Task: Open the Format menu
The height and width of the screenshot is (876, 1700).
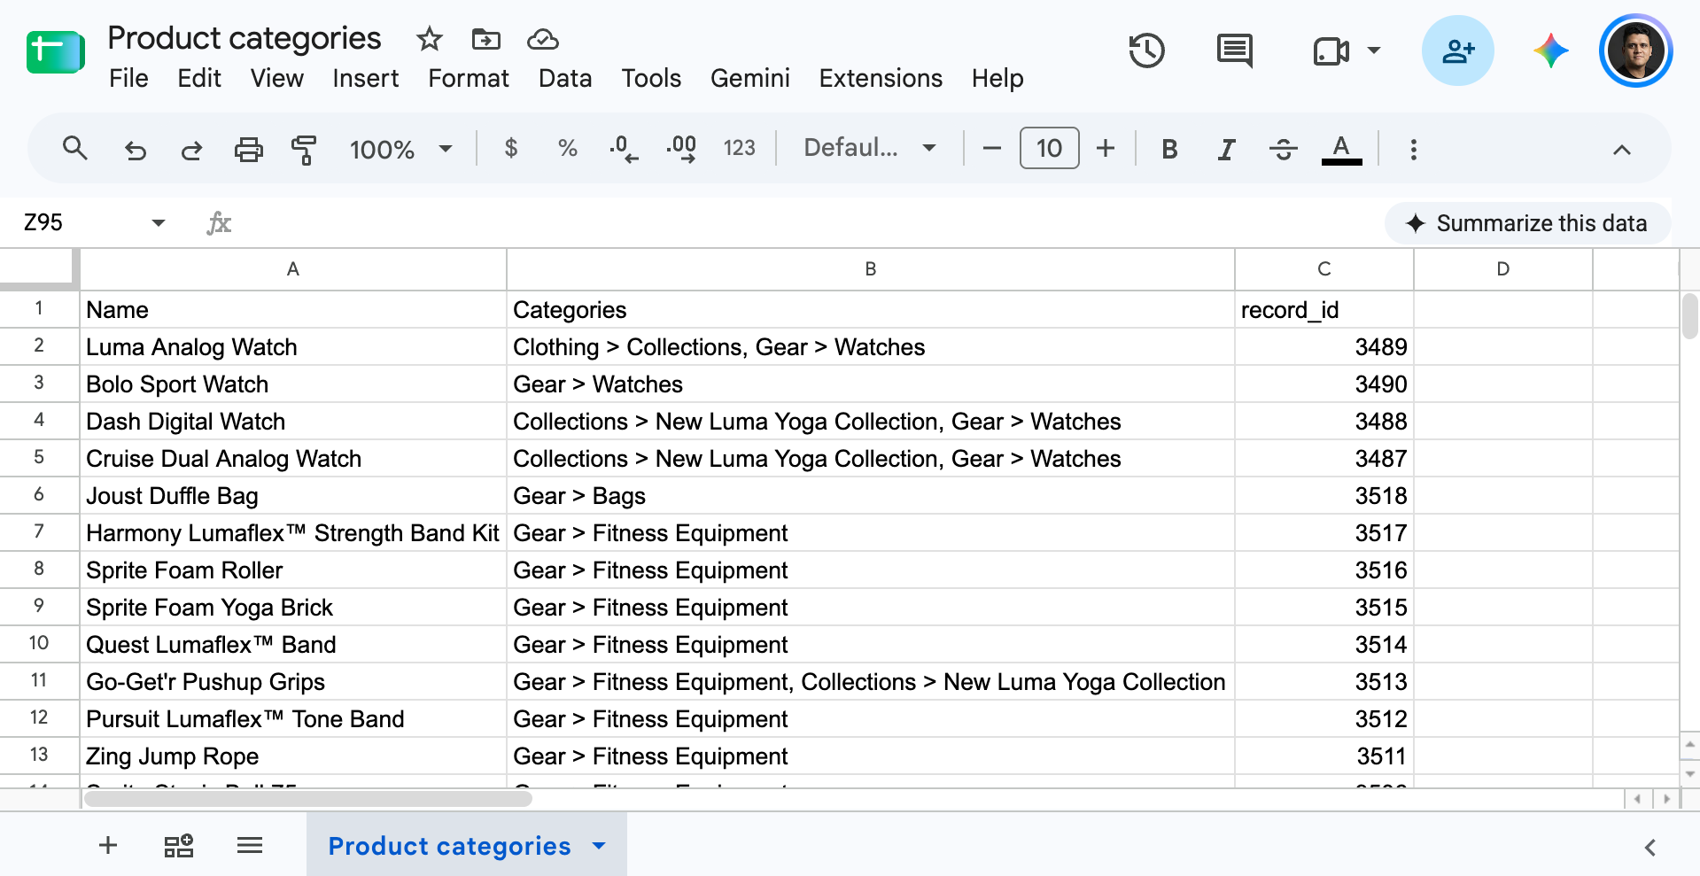Action: [x=469, y=78]
